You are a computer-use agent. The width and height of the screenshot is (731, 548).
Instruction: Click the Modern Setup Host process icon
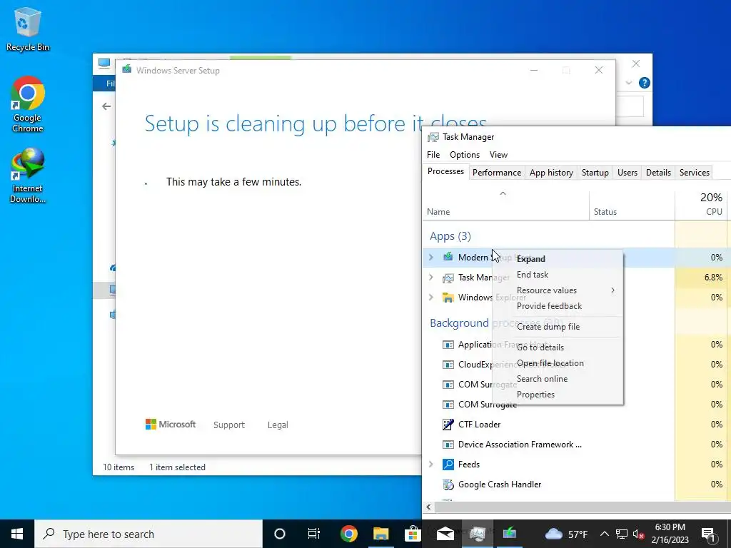coord(448,257)
